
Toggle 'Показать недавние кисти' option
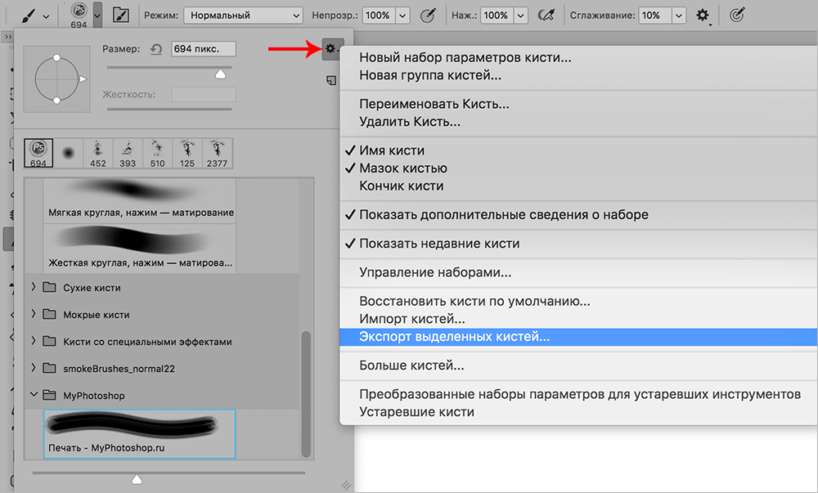(x=439, y=244)
